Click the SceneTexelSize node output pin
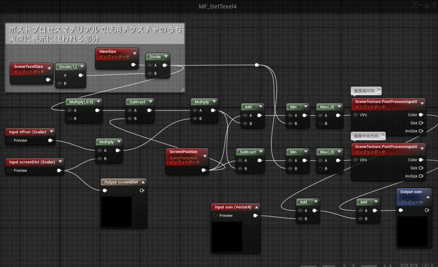Image resolution: width=438 pixels, height=267 pixels. coord(48,80)
